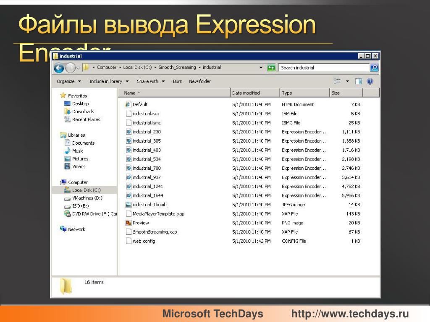Open Help with the question mark icon

pyautogui.click(x=370, y=81)
